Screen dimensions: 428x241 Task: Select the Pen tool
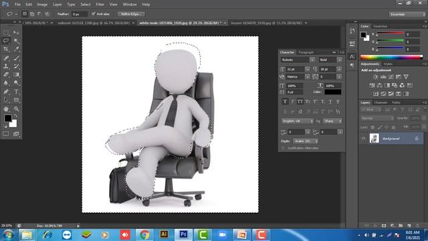6,92
